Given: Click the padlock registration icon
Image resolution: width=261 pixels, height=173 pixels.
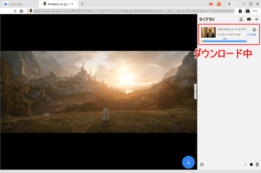Looking at the screenshot, I should [240, 11].
